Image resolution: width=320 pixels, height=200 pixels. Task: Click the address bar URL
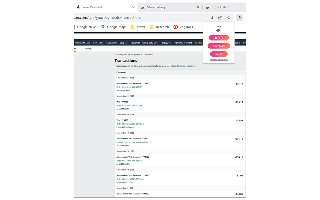[108, 17]
